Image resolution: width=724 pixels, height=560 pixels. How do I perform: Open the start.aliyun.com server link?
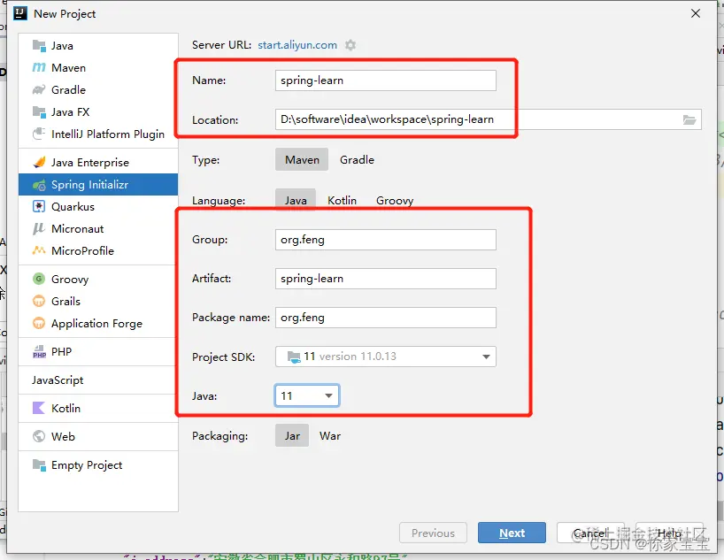pos(297,45)
